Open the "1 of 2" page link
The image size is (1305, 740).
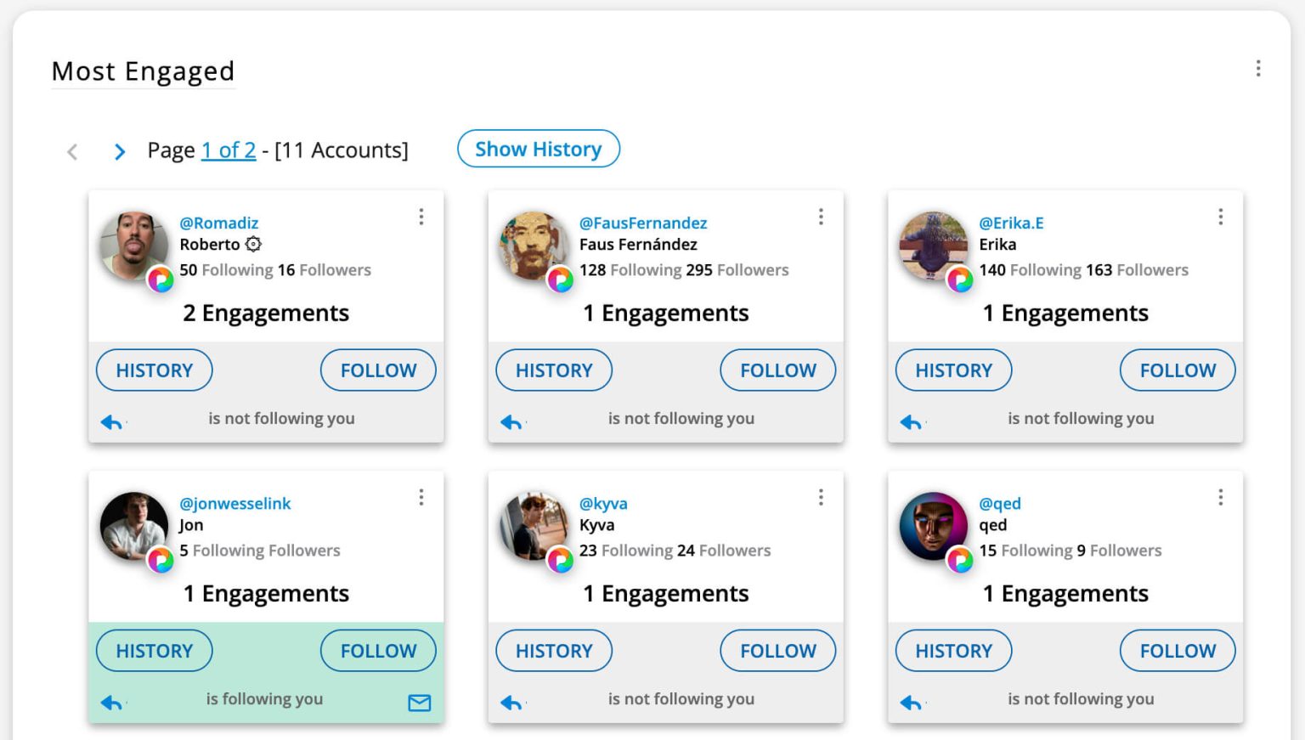click(229, 150)
